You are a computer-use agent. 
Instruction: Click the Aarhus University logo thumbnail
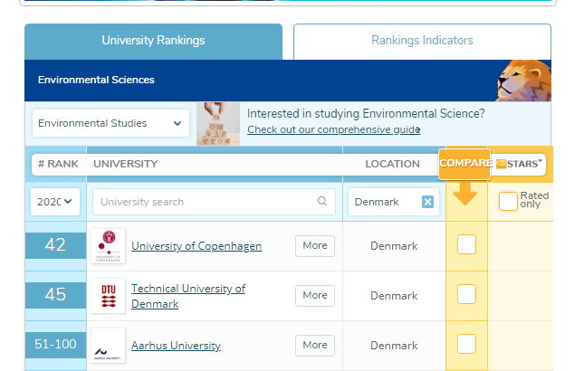pos(109,346)
